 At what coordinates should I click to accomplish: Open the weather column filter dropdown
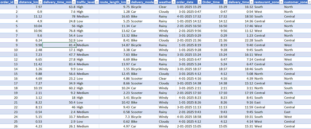(173, 2)
